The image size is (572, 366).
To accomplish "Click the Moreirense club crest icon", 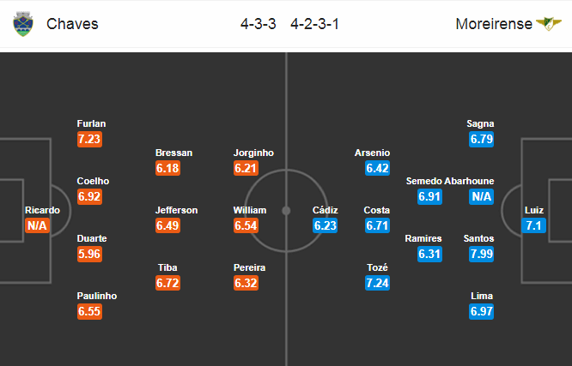I will pyautogui.click(x=548, y=24).
